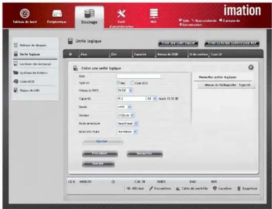272x209 pixels.
Task: Open the Mode d'écriture WriteBack dropdown
Action: 127,132
